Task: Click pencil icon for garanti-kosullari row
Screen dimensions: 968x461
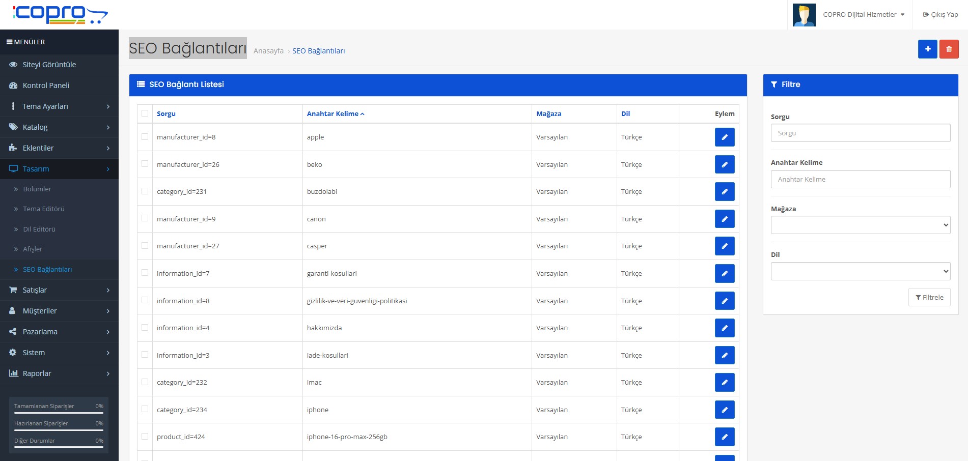Action: (724, 274)
